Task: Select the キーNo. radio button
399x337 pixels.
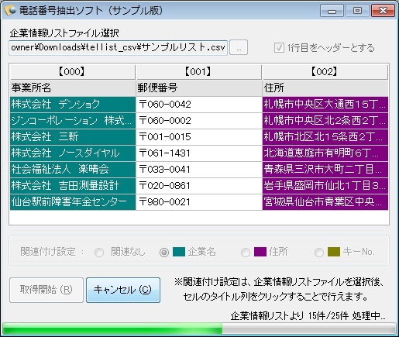Action: (319, 252)
